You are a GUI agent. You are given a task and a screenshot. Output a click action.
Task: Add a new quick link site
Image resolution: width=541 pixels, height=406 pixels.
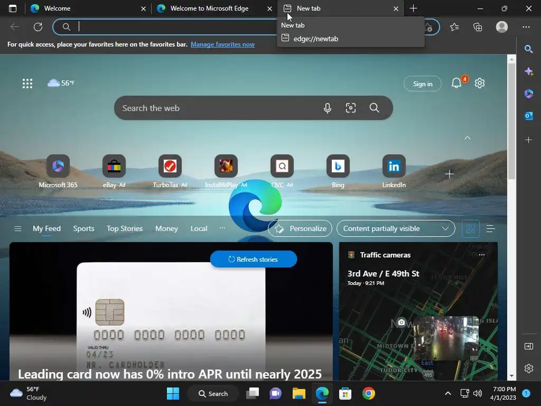[x=449, y=174]
